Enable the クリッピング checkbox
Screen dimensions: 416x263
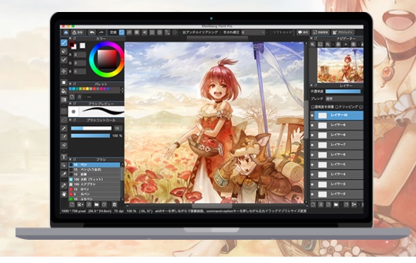tap(337, 107)
